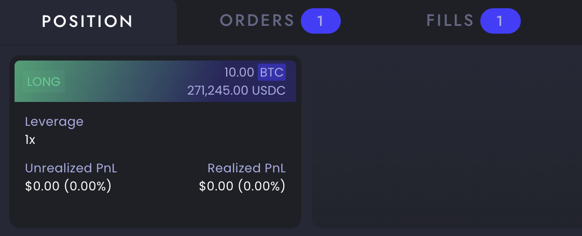The width and height of the screenshot is (582, 236).
Task: Open the Orders tab
Action: [280, 21]
